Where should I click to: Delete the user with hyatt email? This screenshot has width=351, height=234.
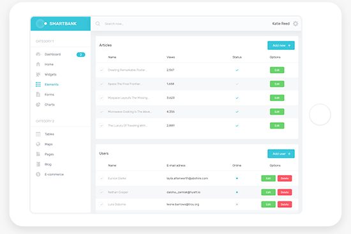(x=285, y=192)
